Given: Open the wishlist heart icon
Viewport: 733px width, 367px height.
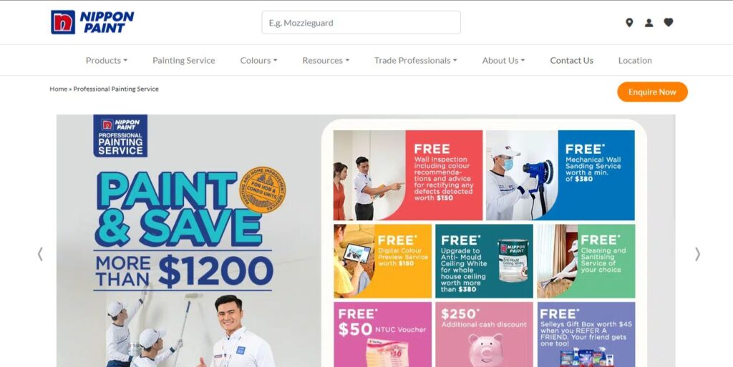Looking at the screenshot, I should [x=669, y=22].
